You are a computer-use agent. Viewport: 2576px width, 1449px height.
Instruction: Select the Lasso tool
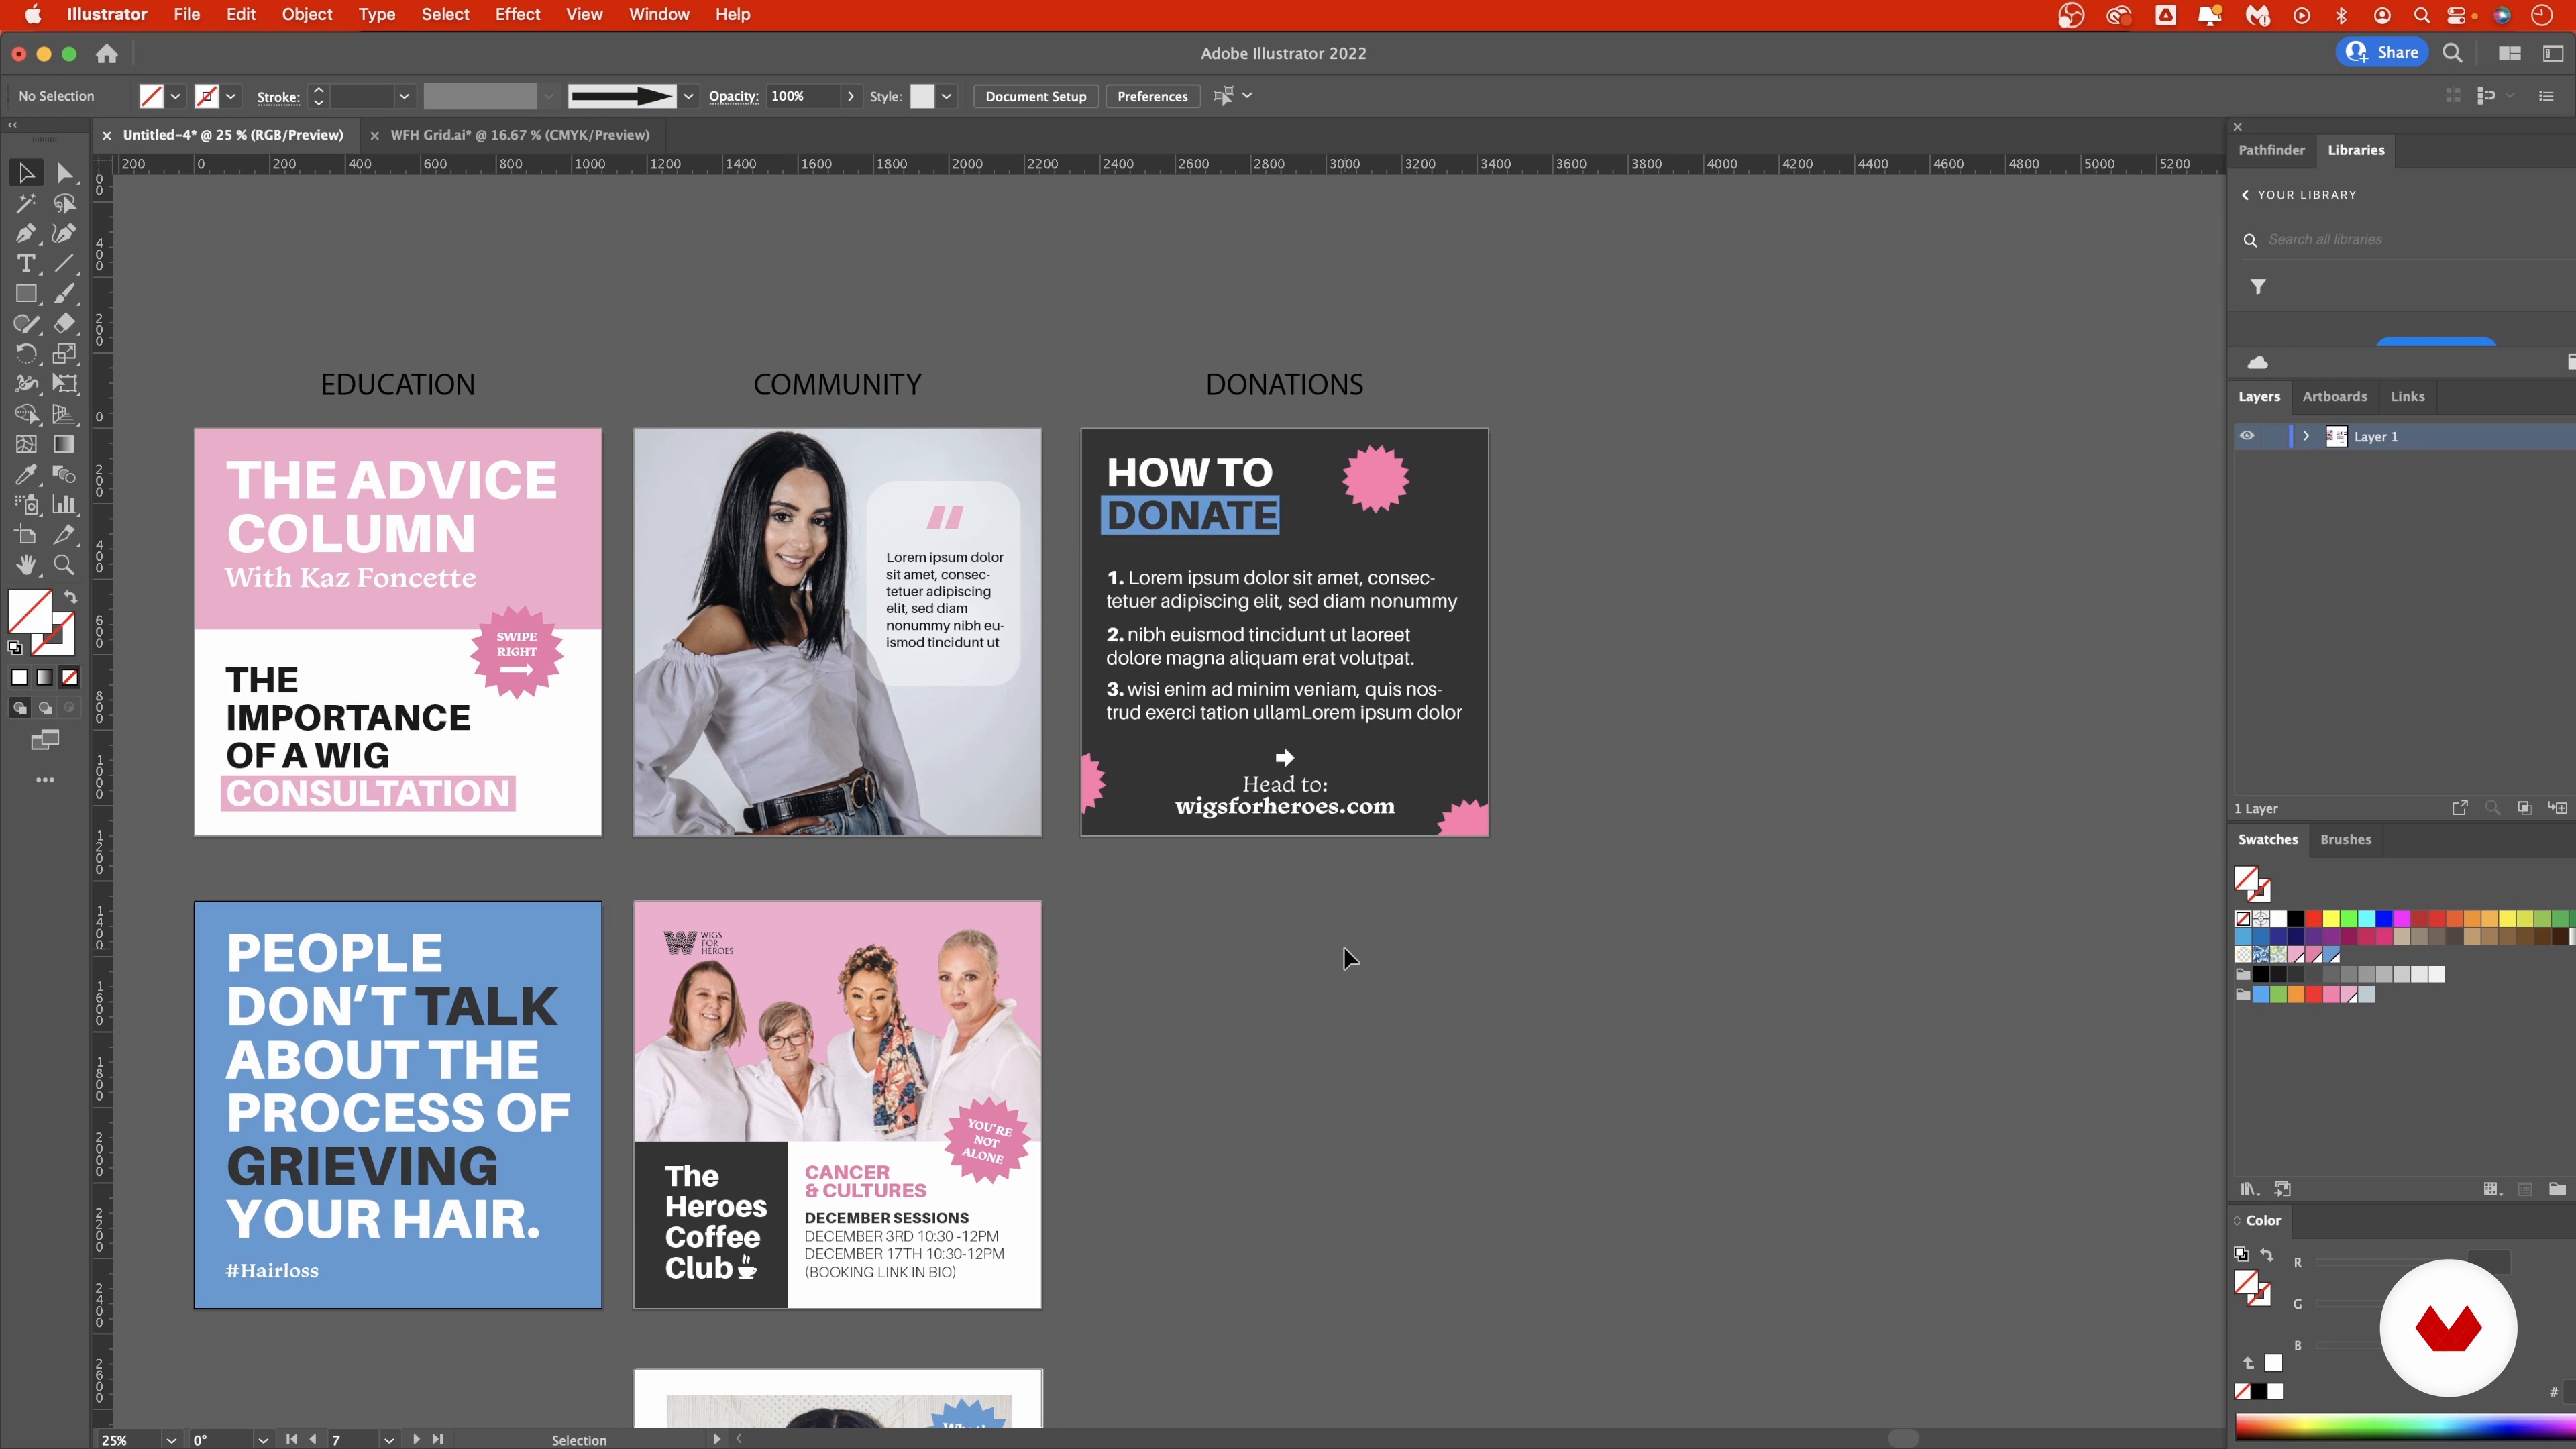point(65,203)
